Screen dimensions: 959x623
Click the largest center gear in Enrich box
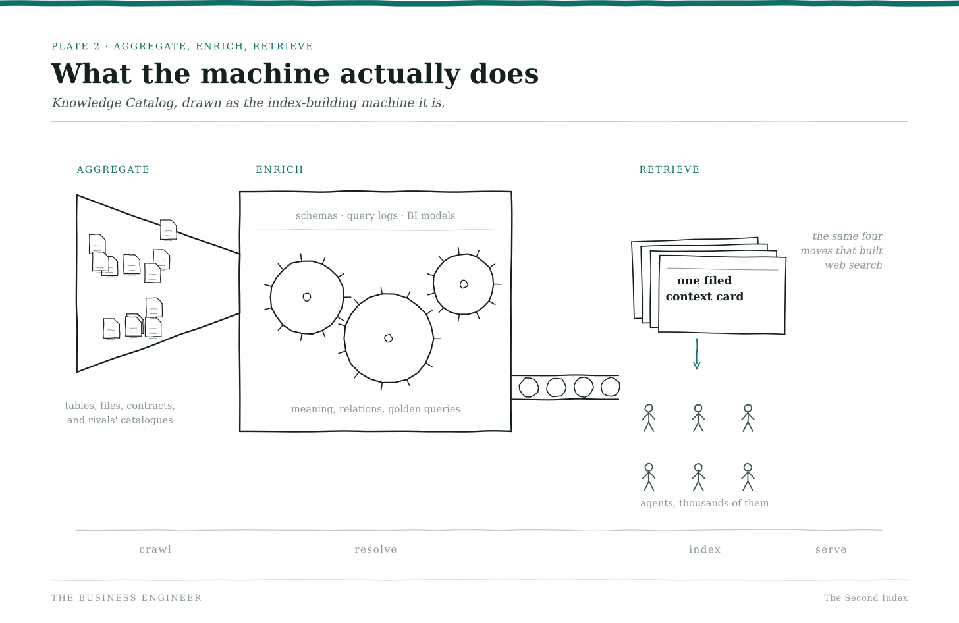pos(389,338)
